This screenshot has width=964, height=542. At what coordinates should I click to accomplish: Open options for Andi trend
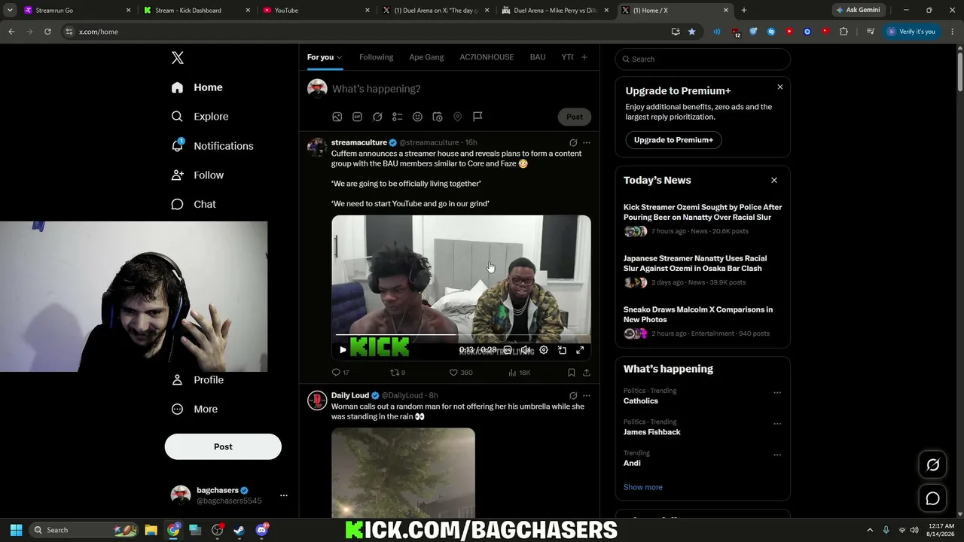click(x=777, y=455)
